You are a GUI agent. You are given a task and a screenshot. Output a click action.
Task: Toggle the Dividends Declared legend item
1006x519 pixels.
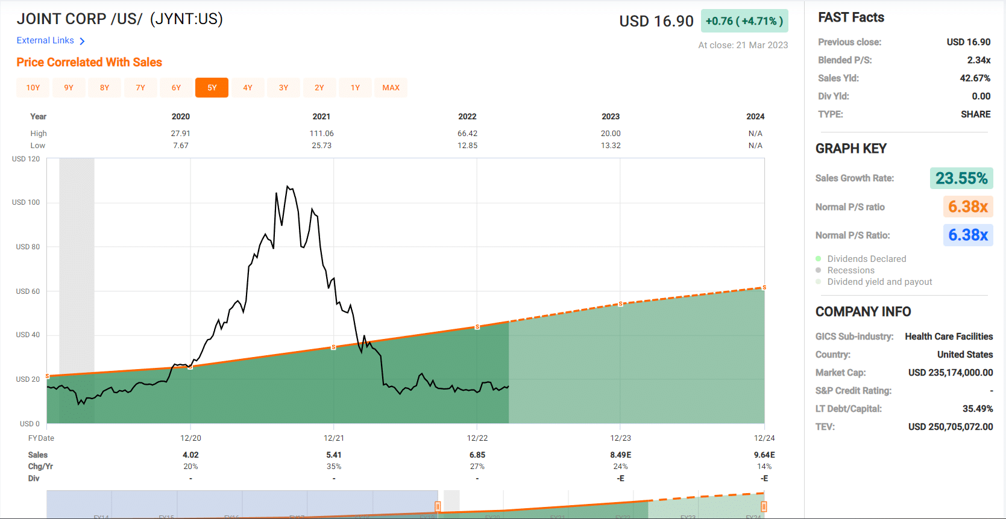[x=861, y=259]
